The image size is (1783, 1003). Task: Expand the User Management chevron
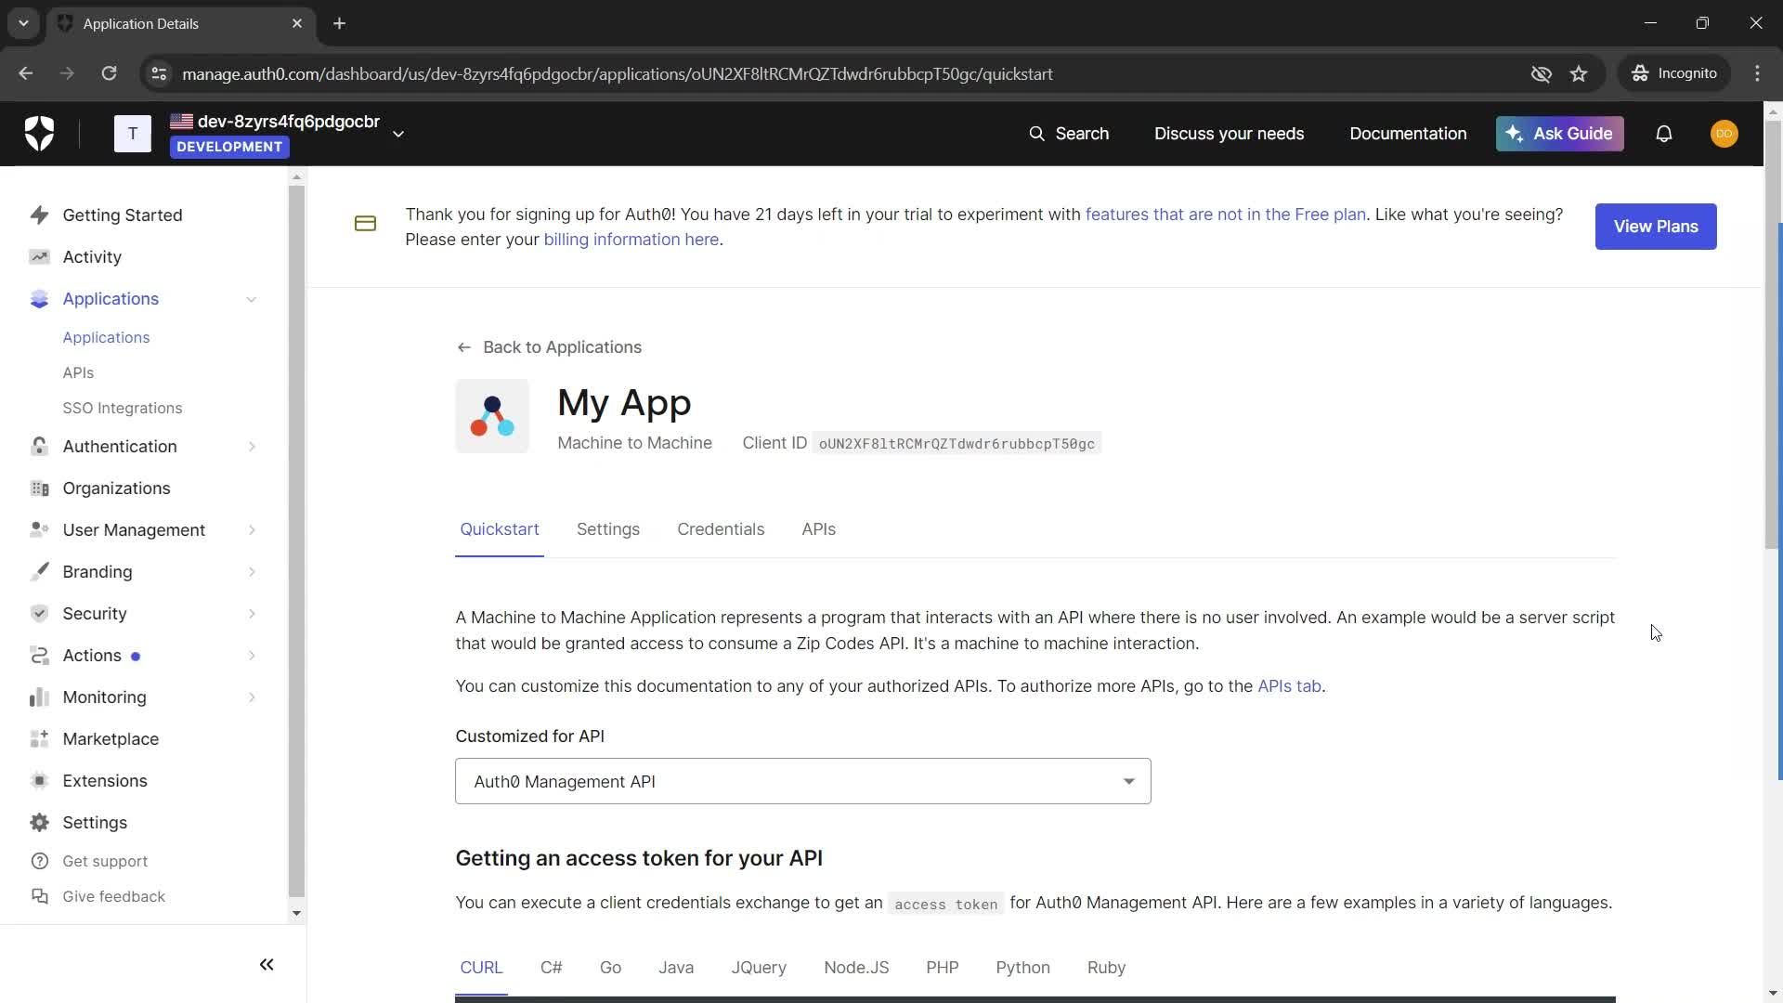coord(252,530)
